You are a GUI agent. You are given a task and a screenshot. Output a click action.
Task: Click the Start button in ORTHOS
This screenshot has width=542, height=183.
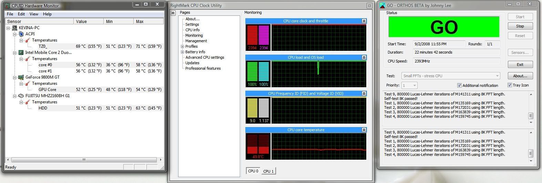tap(520, 17)
